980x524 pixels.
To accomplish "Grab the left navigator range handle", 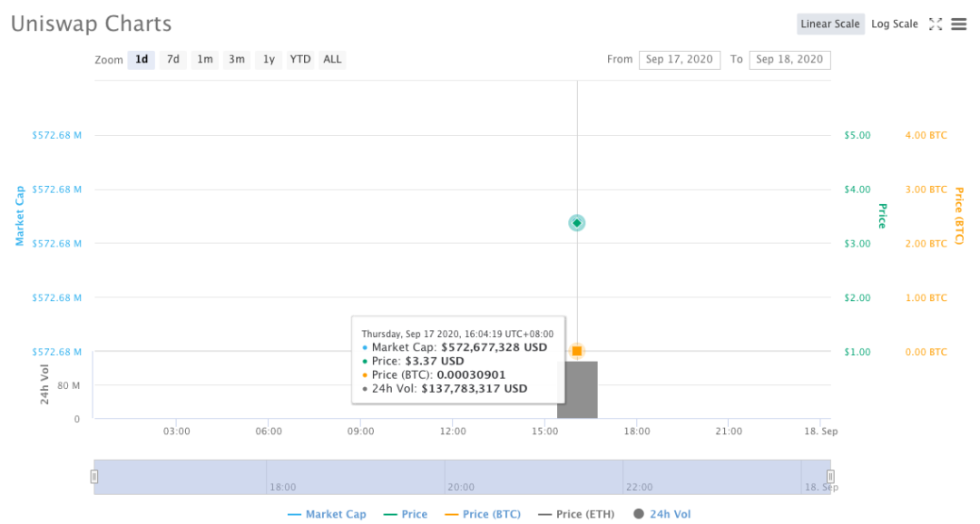I will [94, 477].
